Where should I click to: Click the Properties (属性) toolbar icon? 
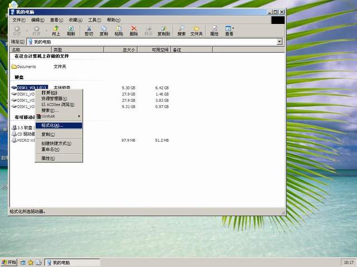tap(214, 30)
